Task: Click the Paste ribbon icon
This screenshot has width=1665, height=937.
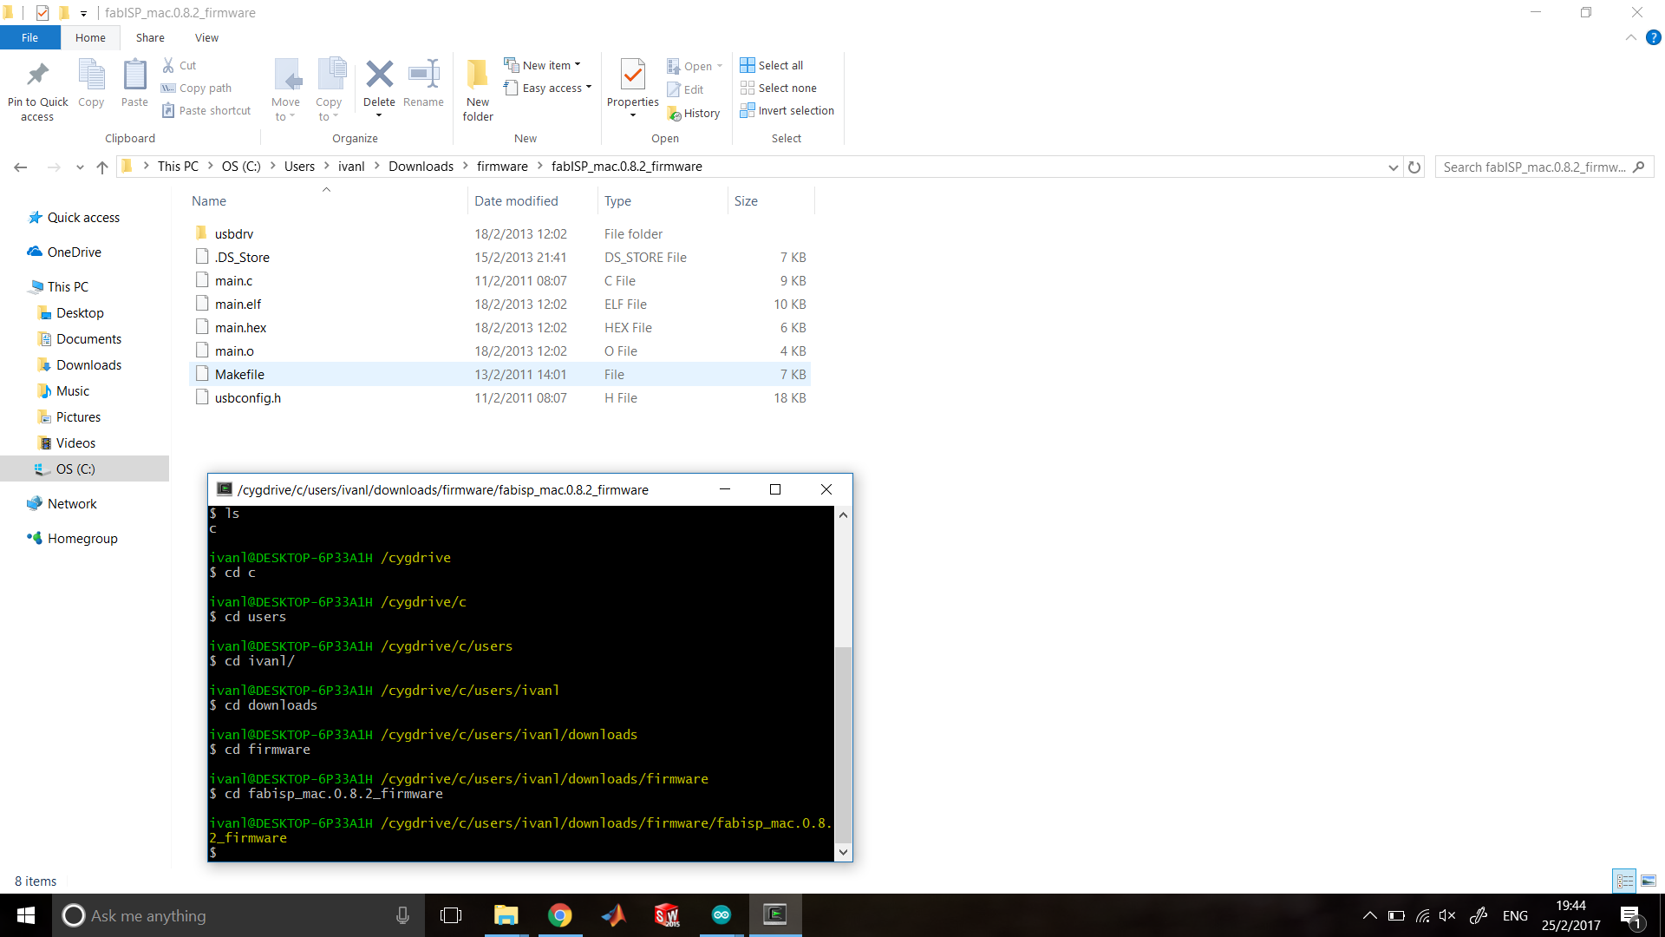Action: click(x=134, y=83)
